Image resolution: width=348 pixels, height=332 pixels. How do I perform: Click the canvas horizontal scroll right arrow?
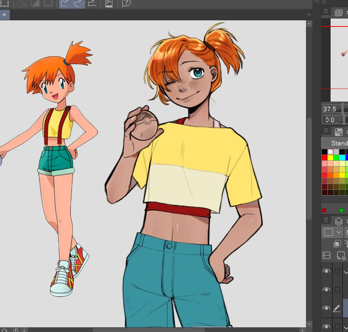[302, 330]
